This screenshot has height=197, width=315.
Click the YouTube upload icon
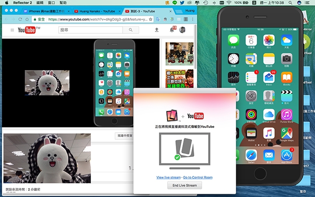coord(157,30)
